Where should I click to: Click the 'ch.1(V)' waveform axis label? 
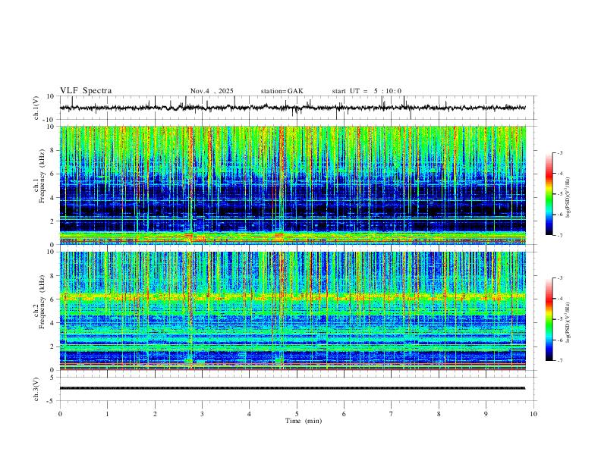[x=36, y=108]
